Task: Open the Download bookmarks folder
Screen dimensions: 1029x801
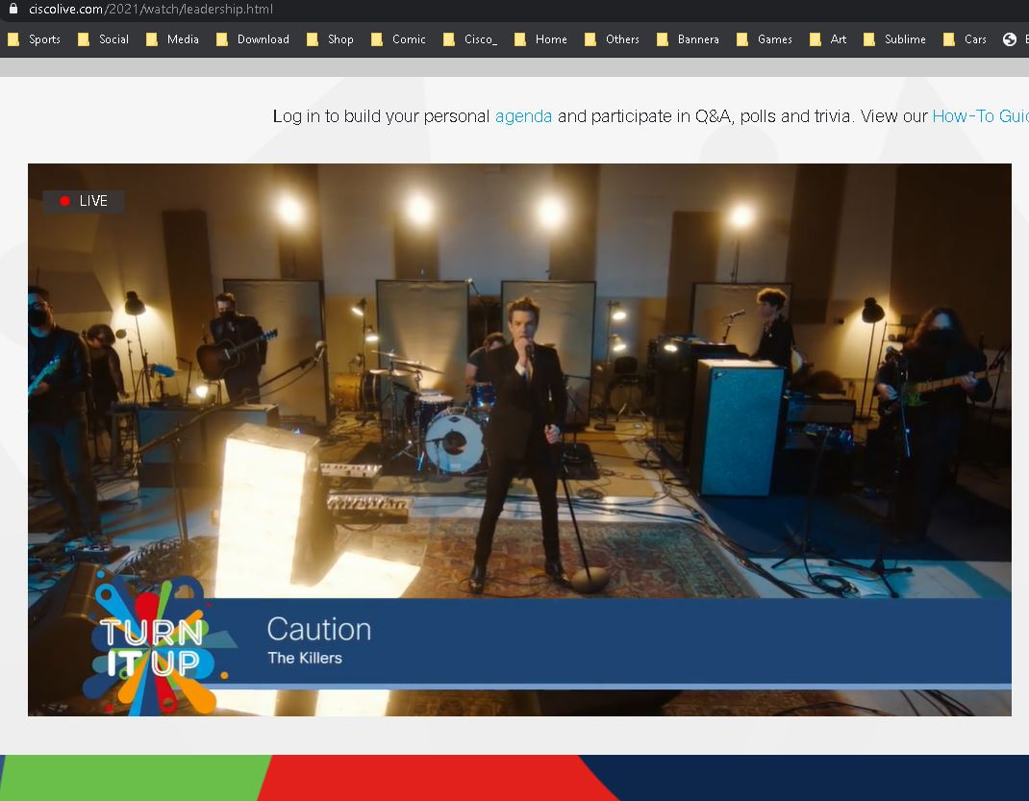Action: (x=253, y=39)
